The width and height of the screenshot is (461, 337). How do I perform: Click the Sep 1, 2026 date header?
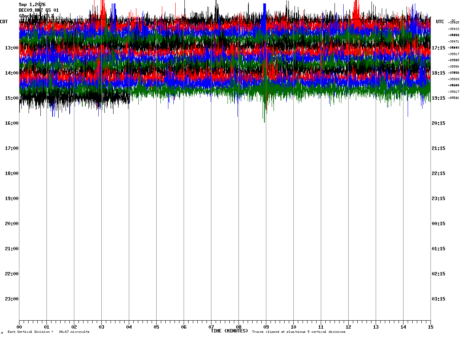point(32,5)
